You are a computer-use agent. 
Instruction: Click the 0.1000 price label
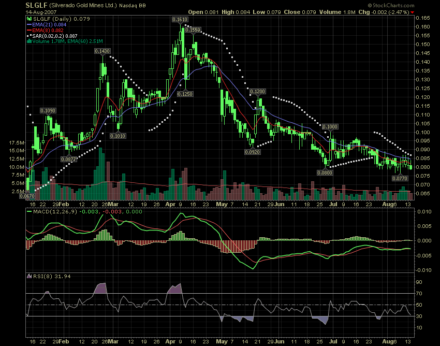330,127
